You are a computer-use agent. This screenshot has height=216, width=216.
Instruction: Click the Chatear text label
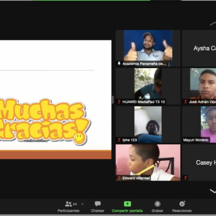(98, 211)
